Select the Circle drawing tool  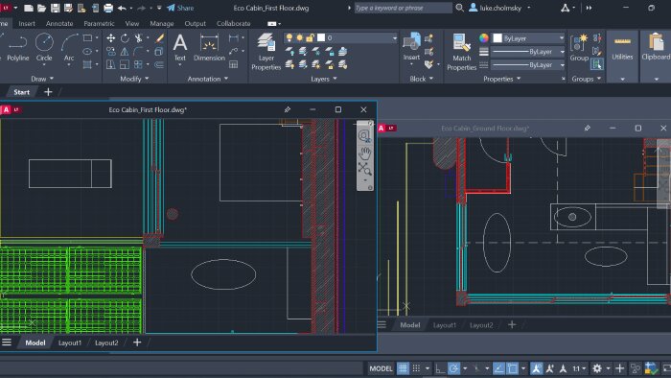(44, 48)
